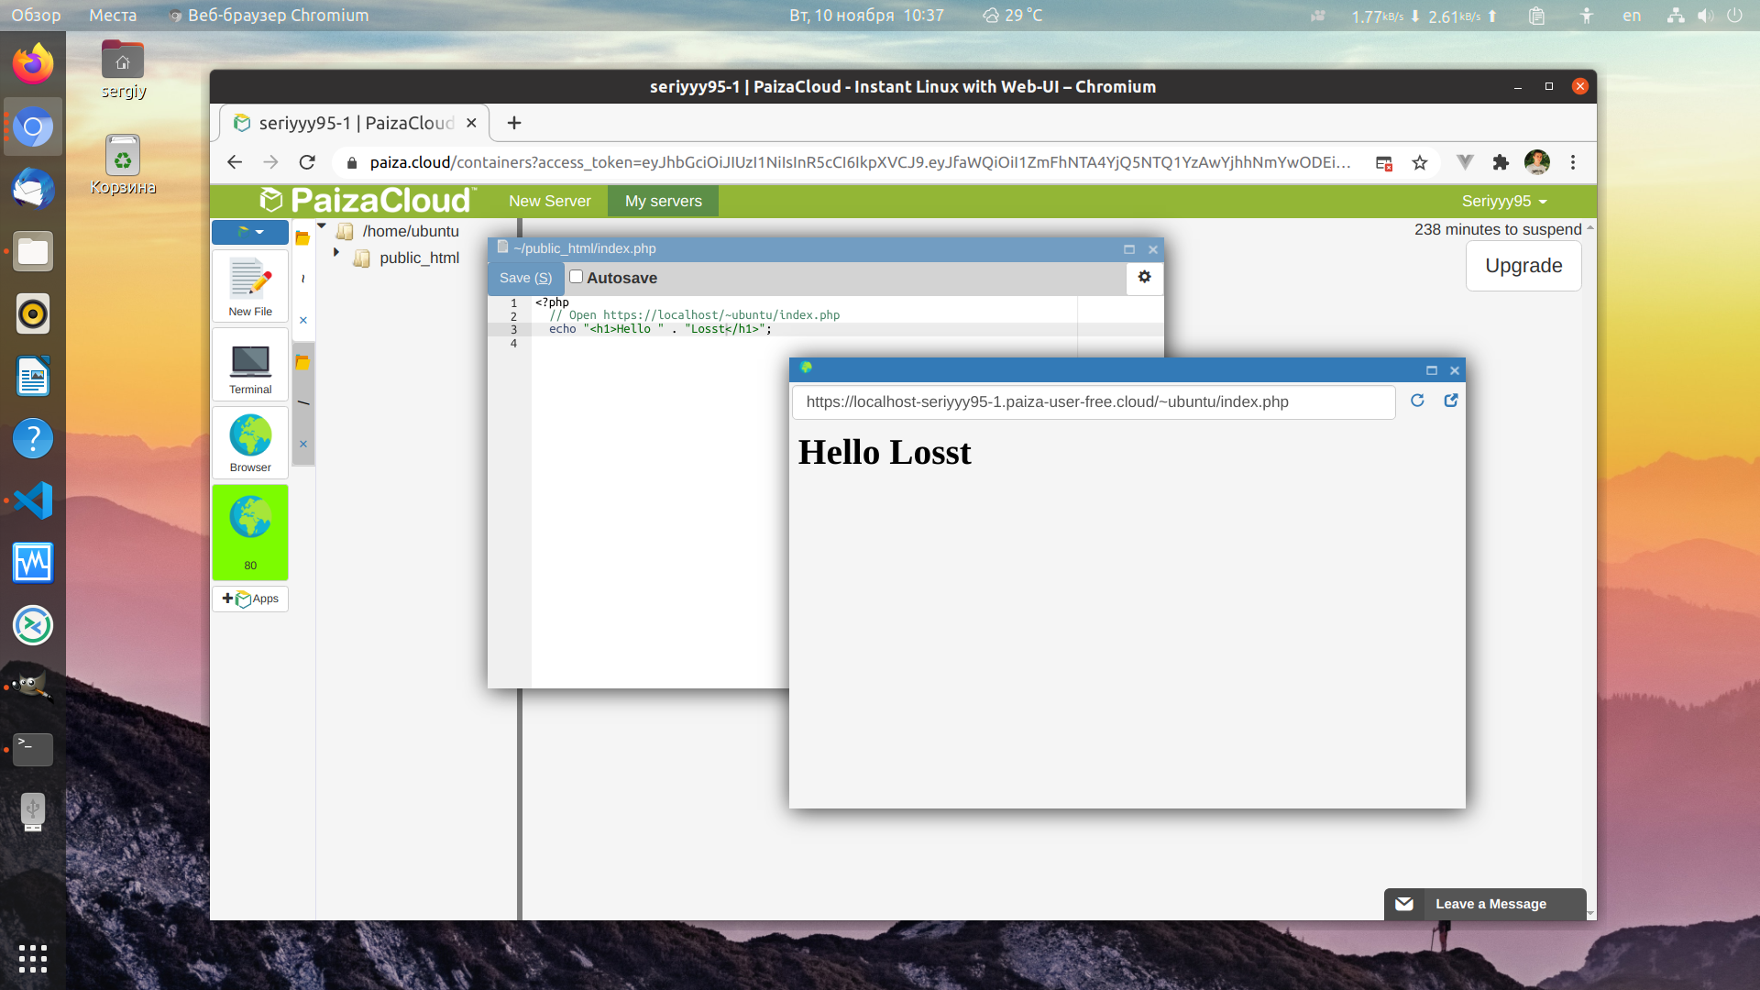The width and height of the screenshot is (1760, 990).
Task: Open Rhythmbox from the dock
Action: tap(33, 313)
